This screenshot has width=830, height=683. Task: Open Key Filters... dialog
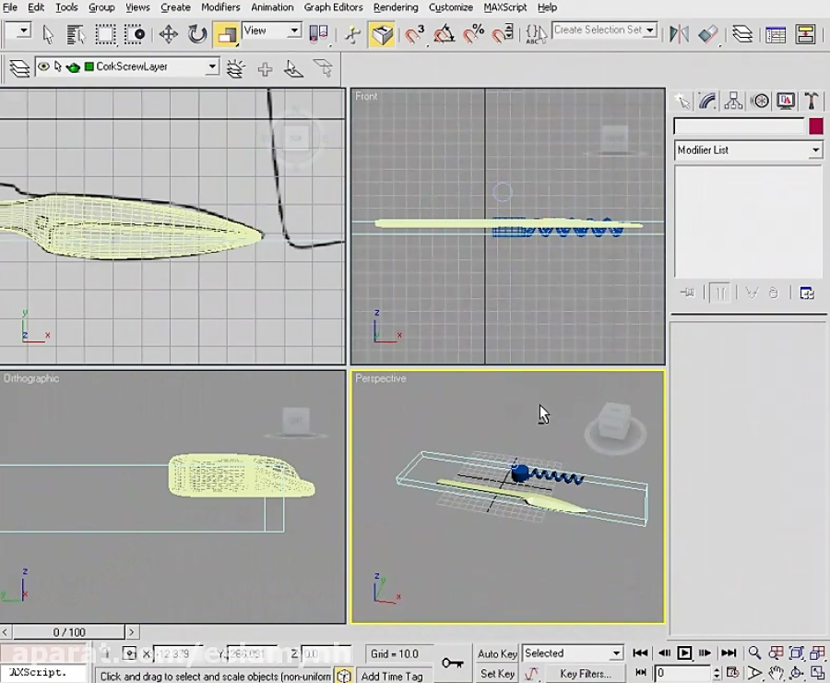[585, 674]
